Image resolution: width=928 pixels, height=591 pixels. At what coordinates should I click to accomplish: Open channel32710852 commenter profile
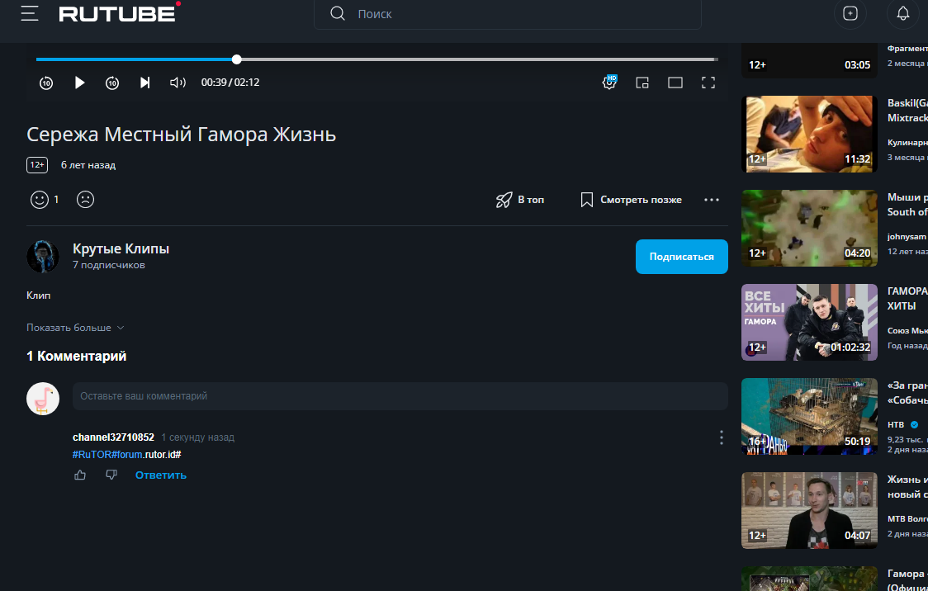(x=113, y=437)
